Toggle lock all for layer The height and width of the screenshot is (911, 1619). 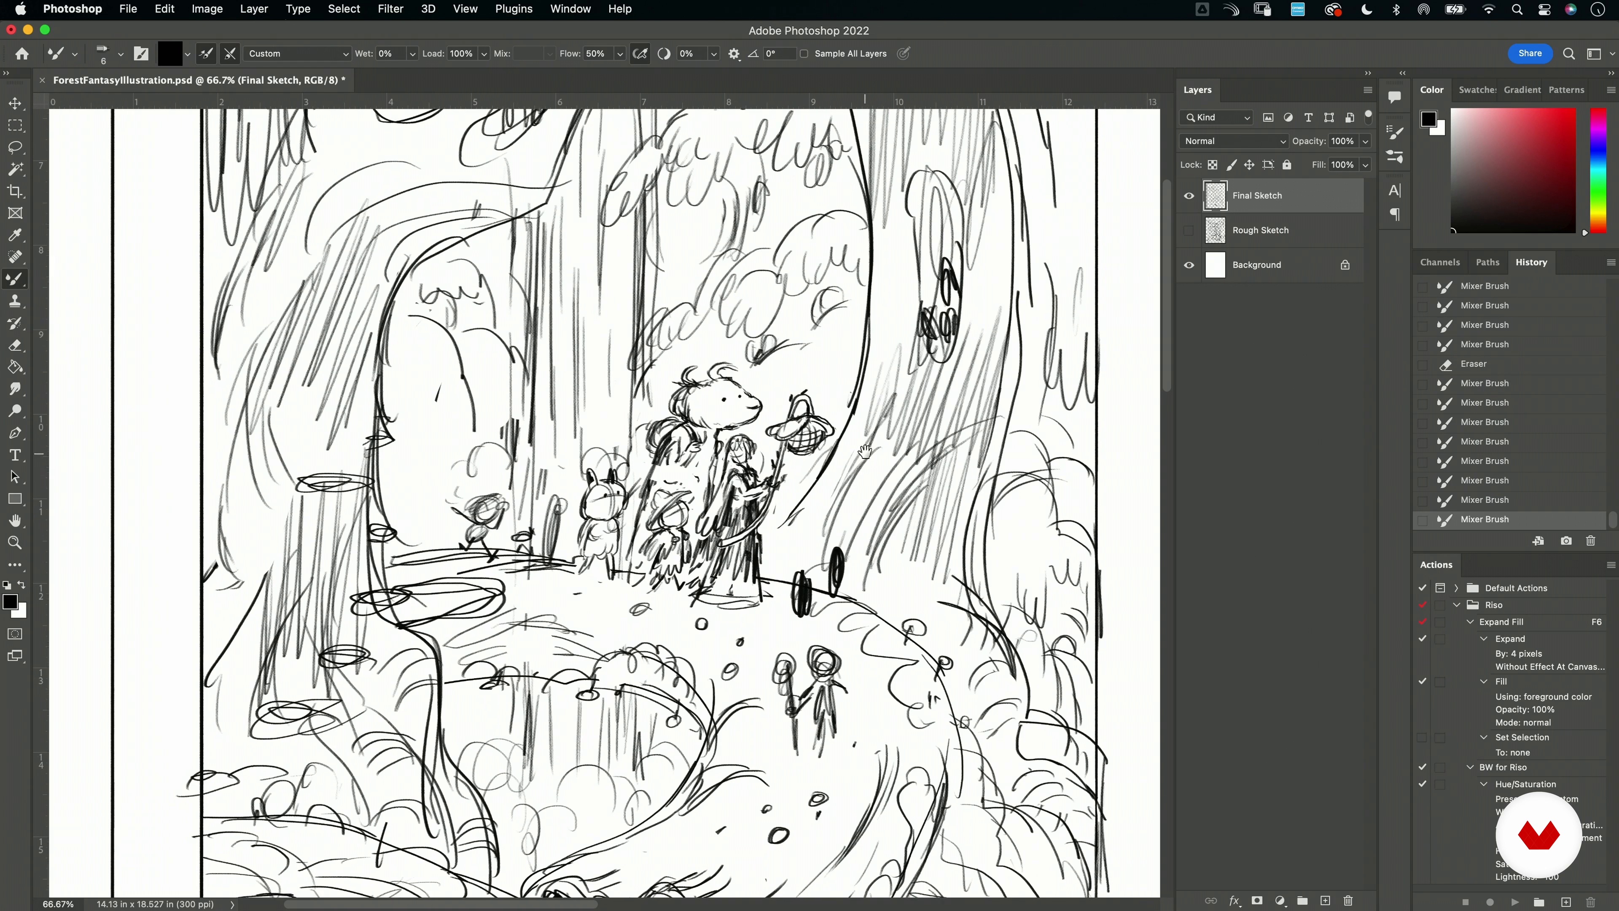tap(1286, 165)
